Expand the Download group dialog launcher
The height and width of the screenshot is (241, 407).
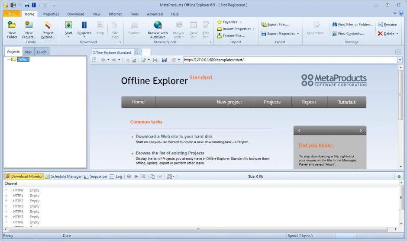[120, 42]
